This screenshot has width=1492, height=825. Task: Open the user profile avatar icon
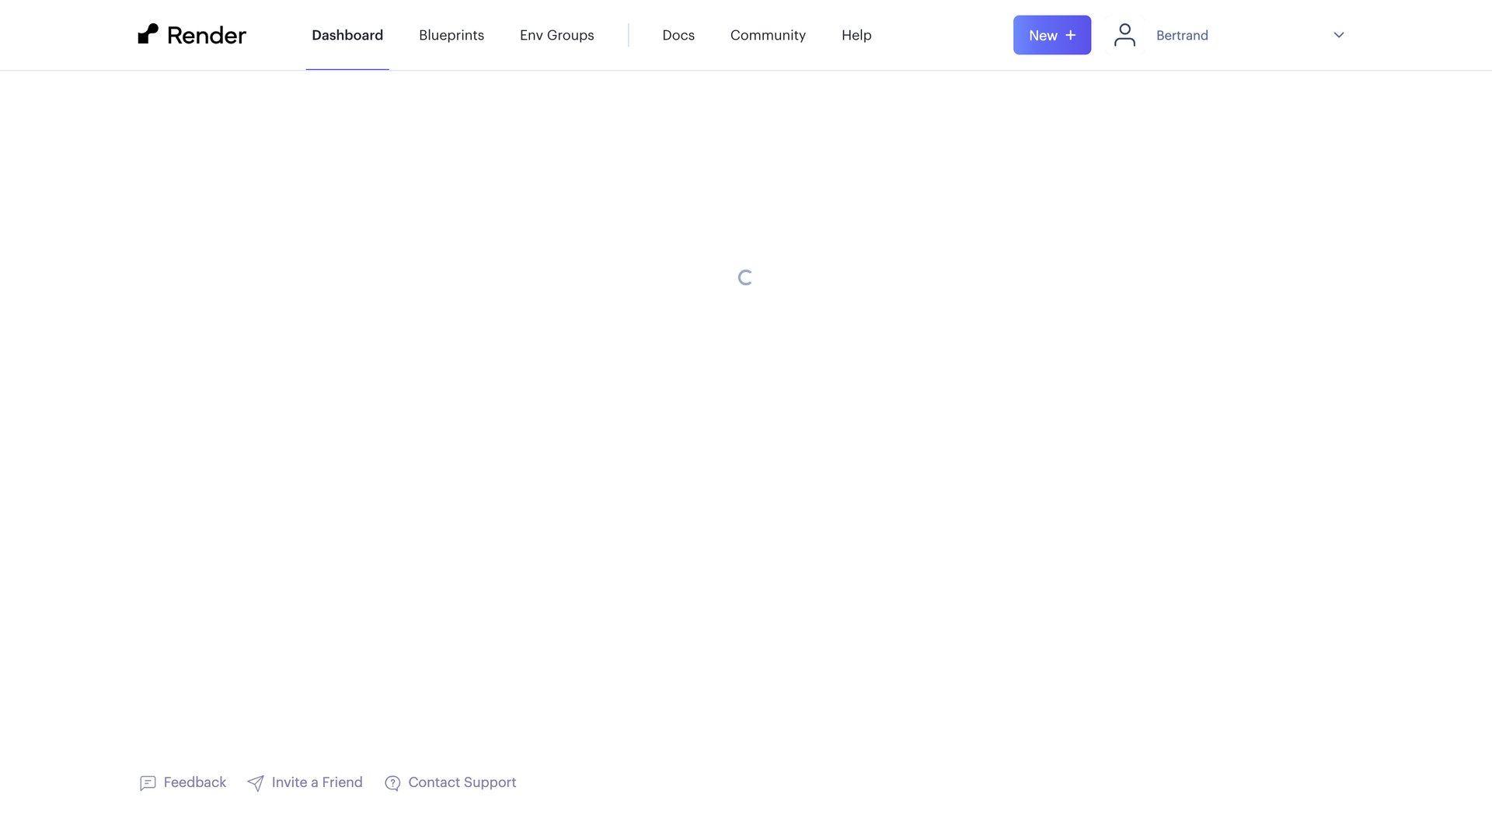(x=1124, y=34)
